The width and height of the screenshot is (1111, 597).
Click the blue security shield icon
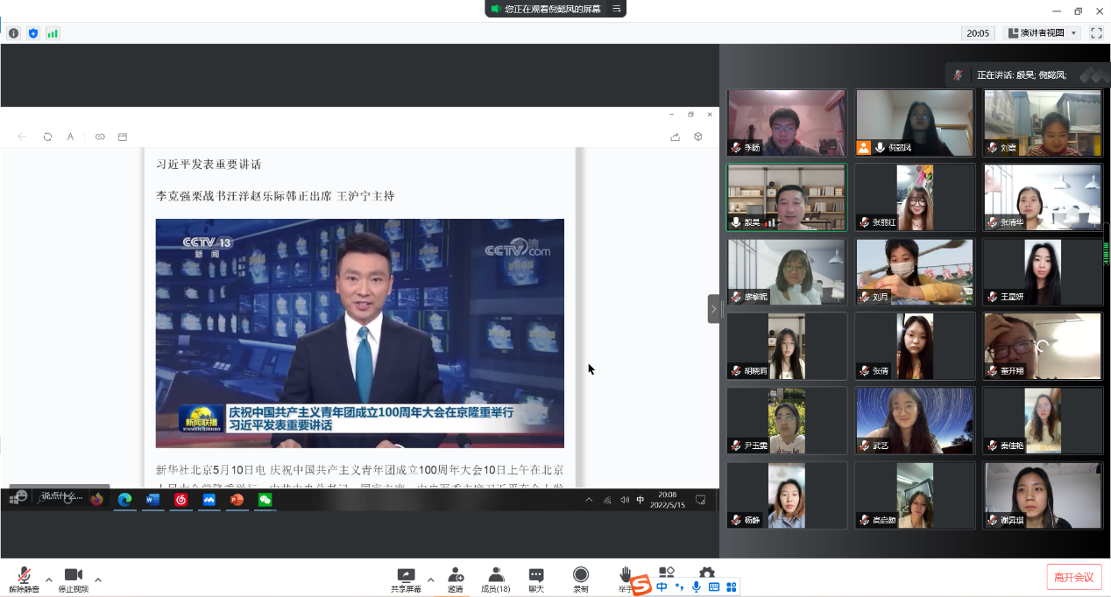[33, 33]
